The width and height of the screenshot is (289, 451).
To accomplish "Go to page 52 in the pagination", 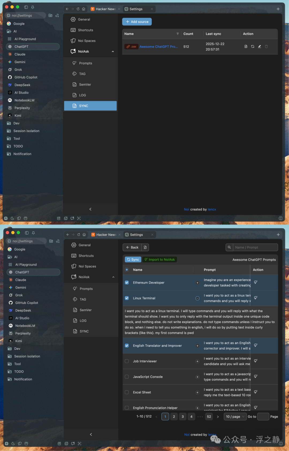I will 209,417.
